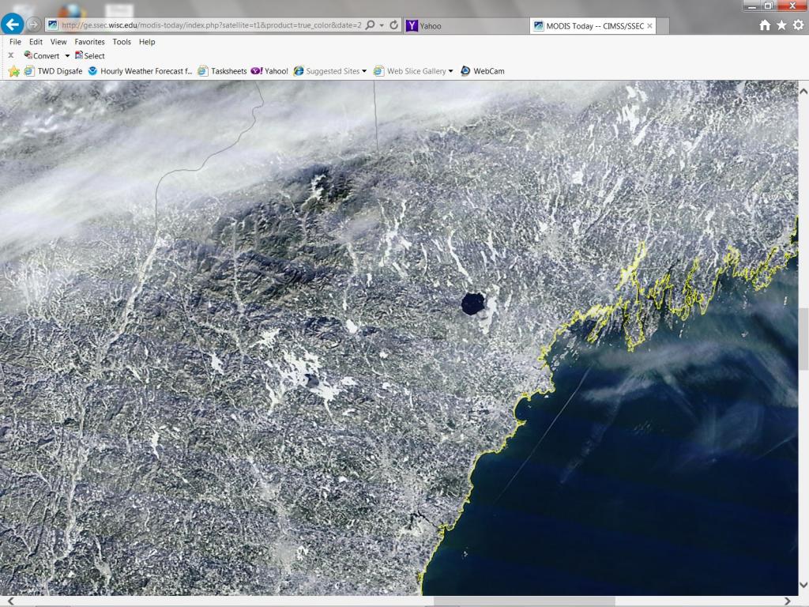
Task: Click the vertical scrollbar down arrow
Action: click(803, 585)
